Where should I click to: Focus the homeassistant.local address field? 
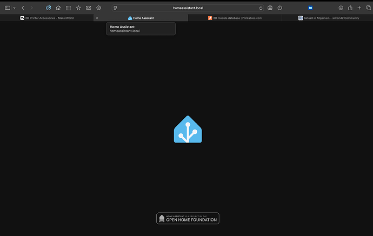pos(188,8)
